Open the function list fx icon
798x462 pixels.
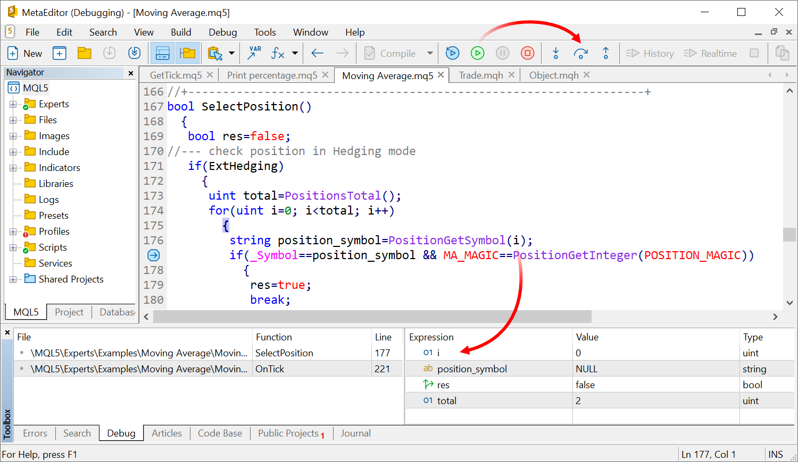pos(278,53)
